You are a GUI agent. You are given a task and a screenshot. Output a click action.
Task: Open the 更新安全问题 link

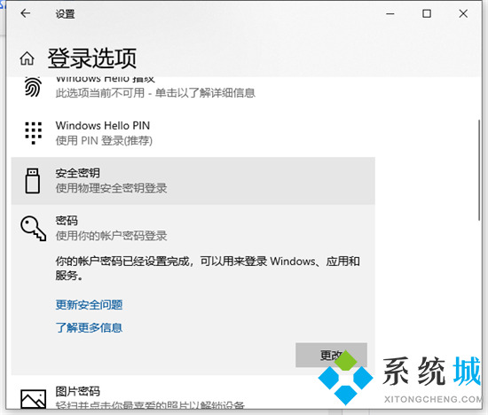[x=89, y=304]
